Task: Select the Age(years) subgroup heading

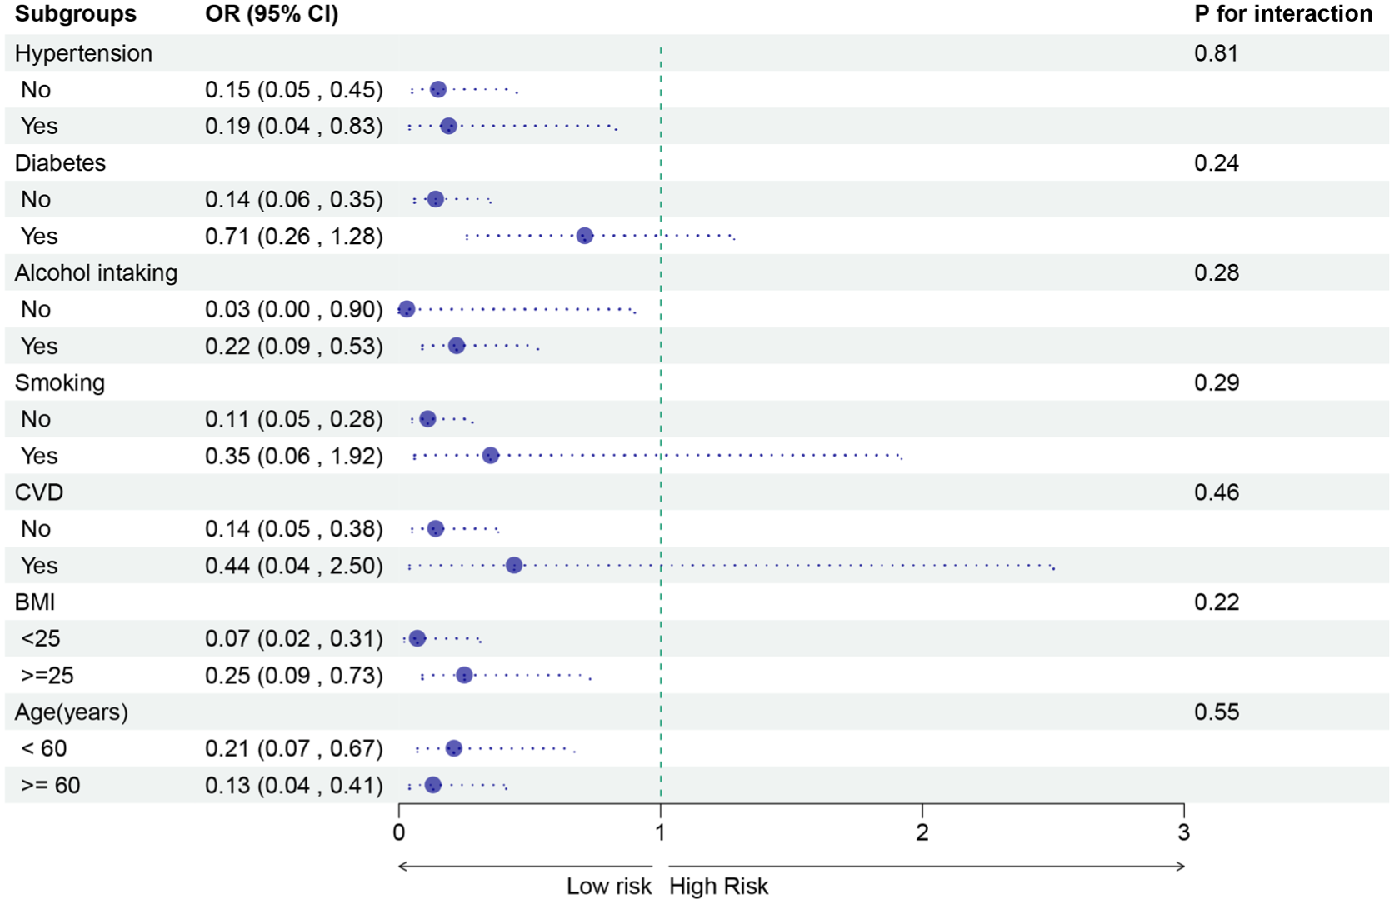Action: pyautogui.click(x=72, y=712)
